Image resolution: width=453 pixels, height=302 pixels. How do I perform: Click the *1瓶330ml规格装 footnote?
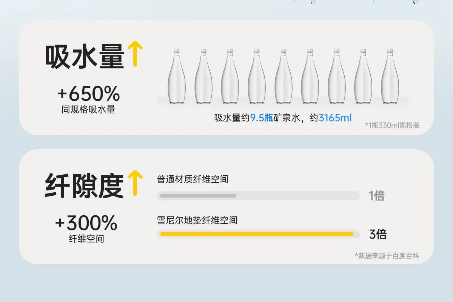[392, 126]
